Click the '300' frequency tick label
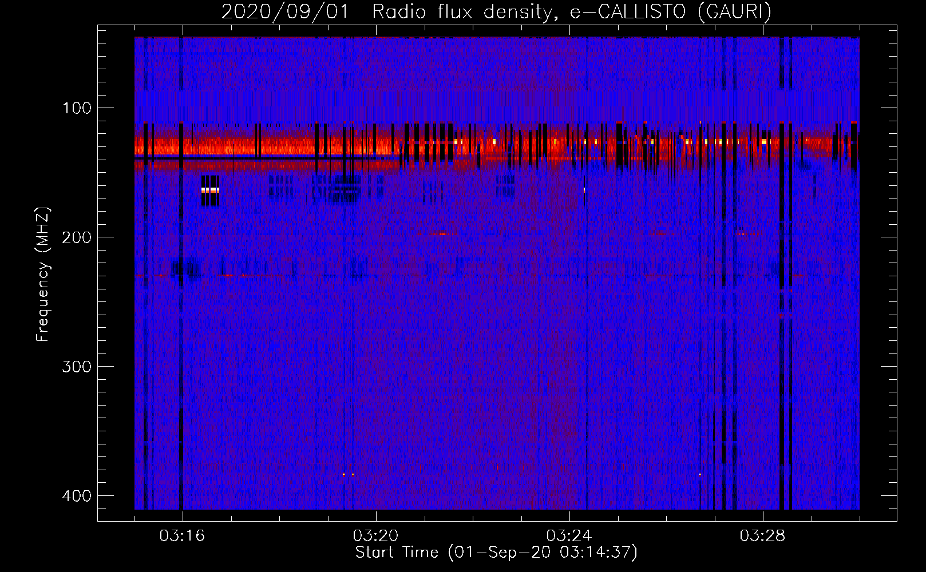Viewport: 926px width, 572px height. (x=77, y=367)
